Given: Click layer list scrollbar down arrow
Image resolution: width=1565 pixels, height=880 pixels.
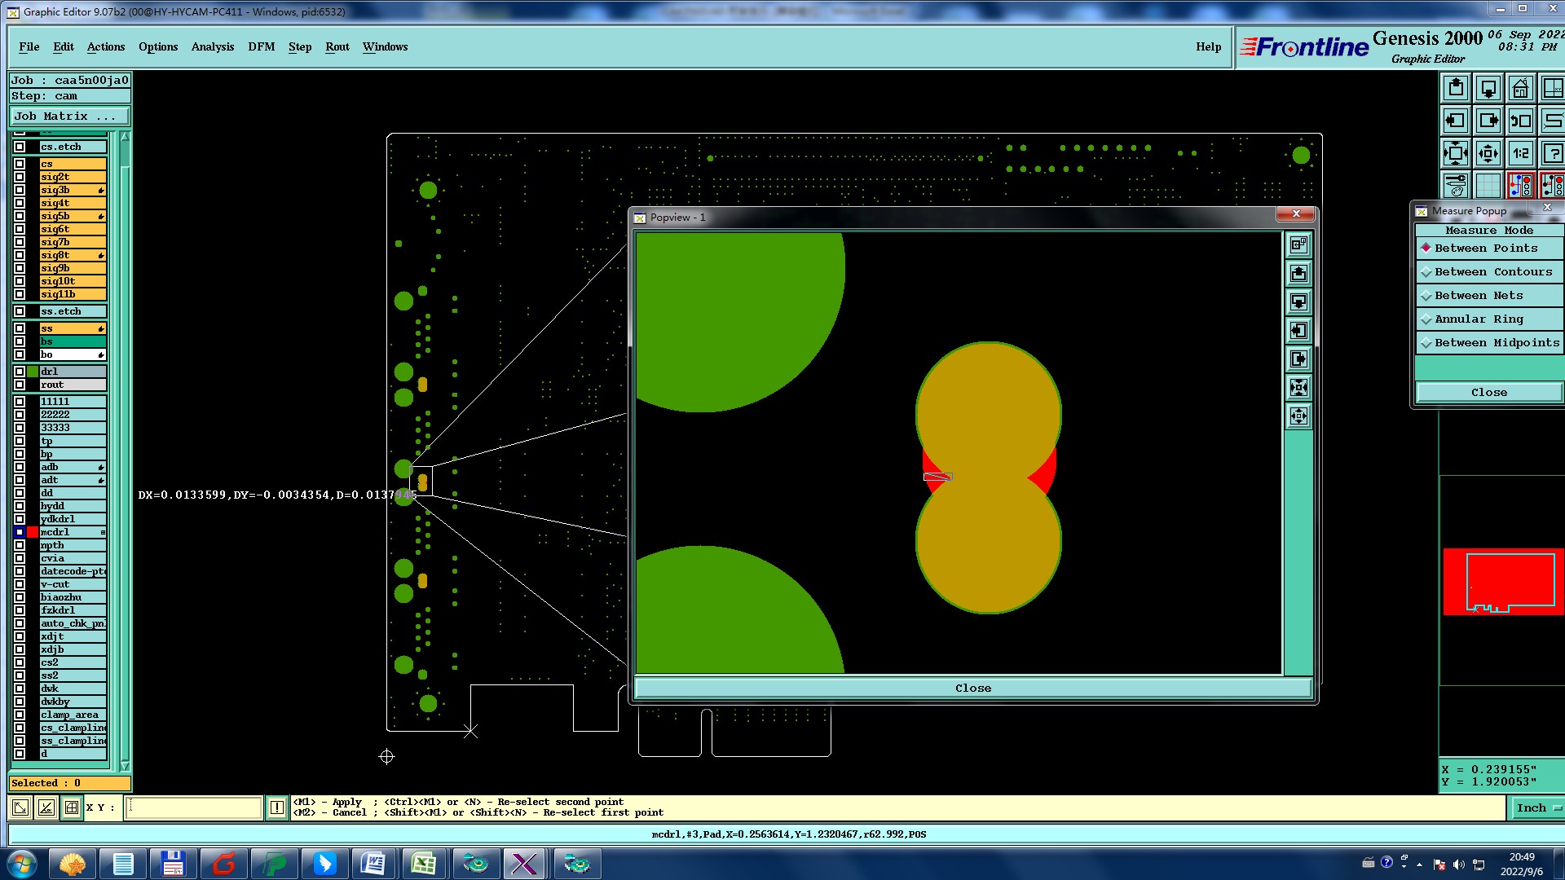Looking at the screenshot, I should tap(125, 765).
